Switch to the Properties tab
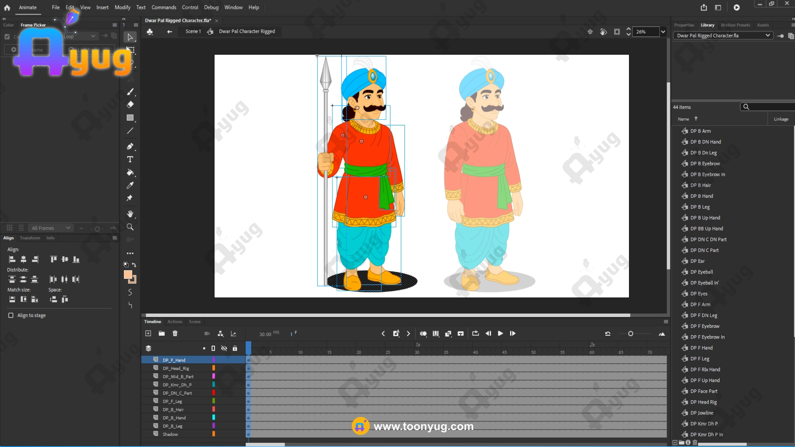This screenshot has height=447, width=795. 684,25
